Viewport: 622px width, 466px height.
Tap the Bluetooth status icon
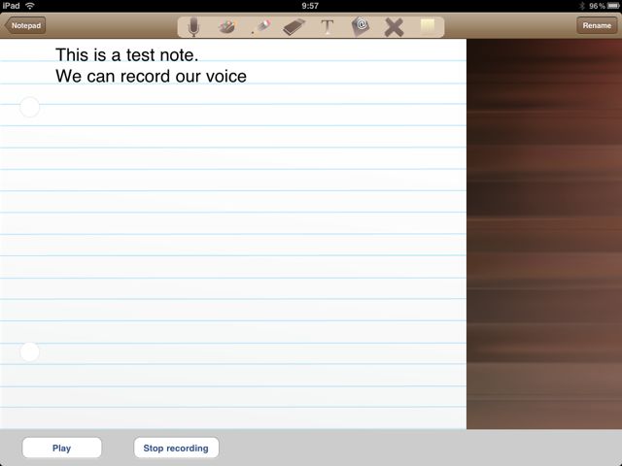point(582,6)
